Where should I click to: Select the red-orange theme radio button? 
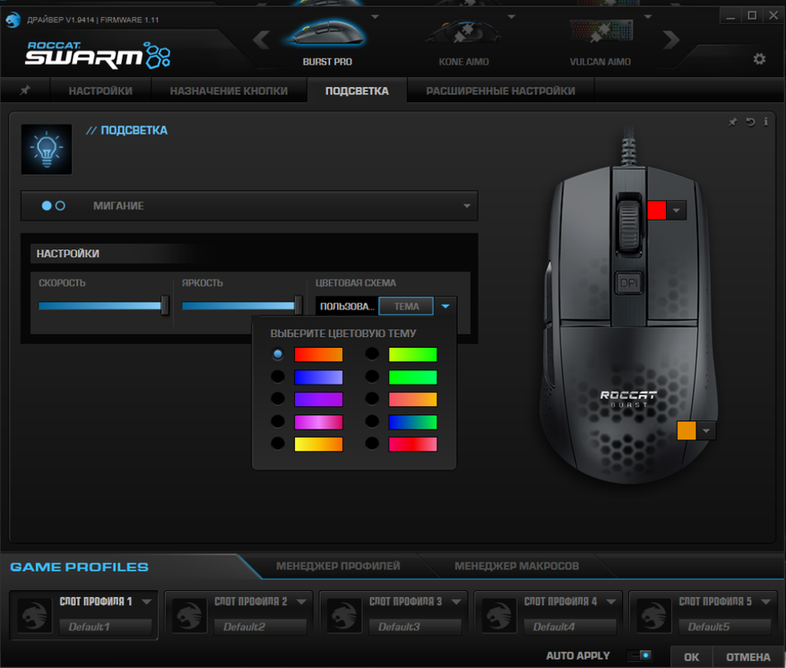tap(277, 354)
